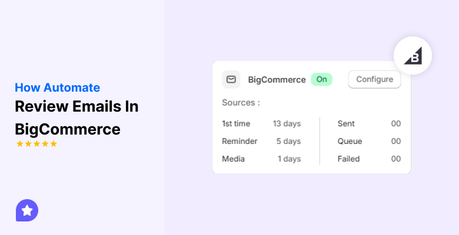Click the Queue count value
The width and height of the screenshot is (459, 235).
click(x=396, y=141)
